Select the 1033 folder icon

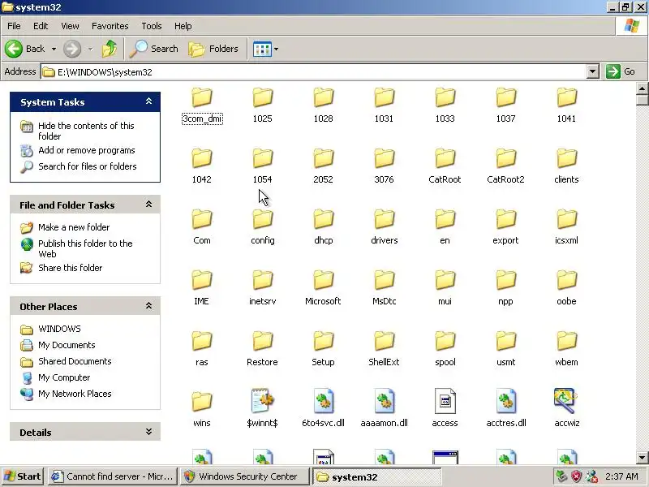coord(445,97)
